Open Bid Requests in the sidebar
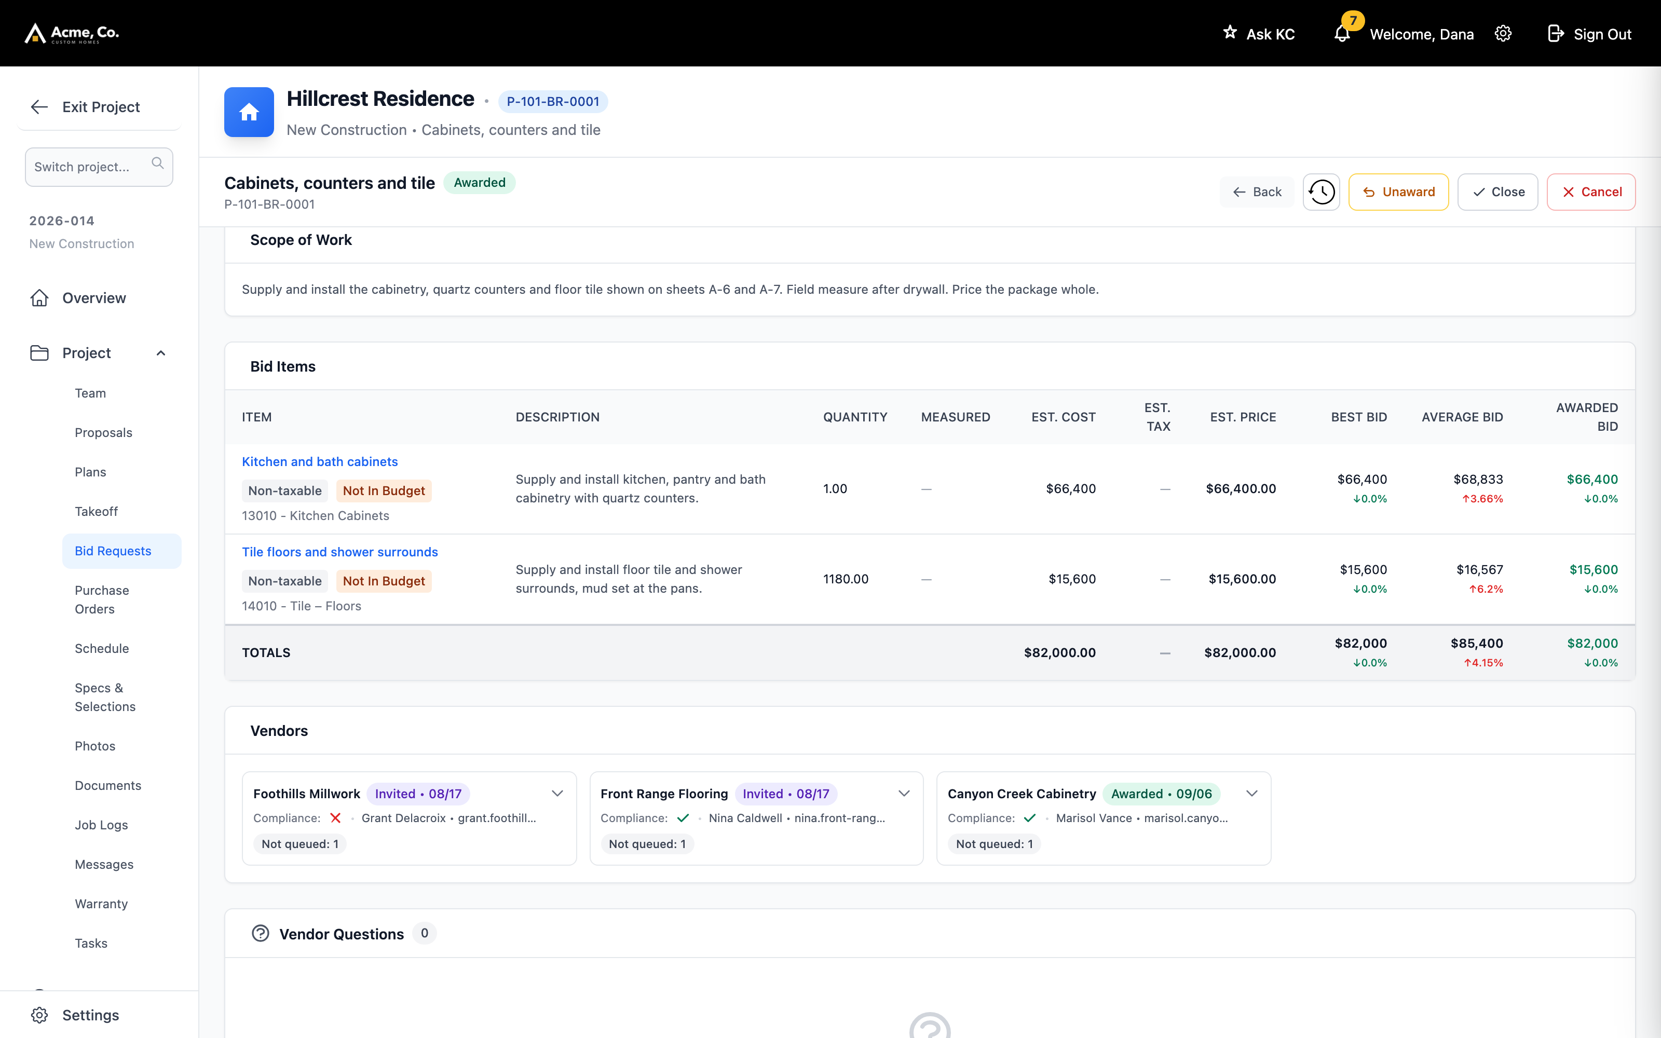 point(121,551)
